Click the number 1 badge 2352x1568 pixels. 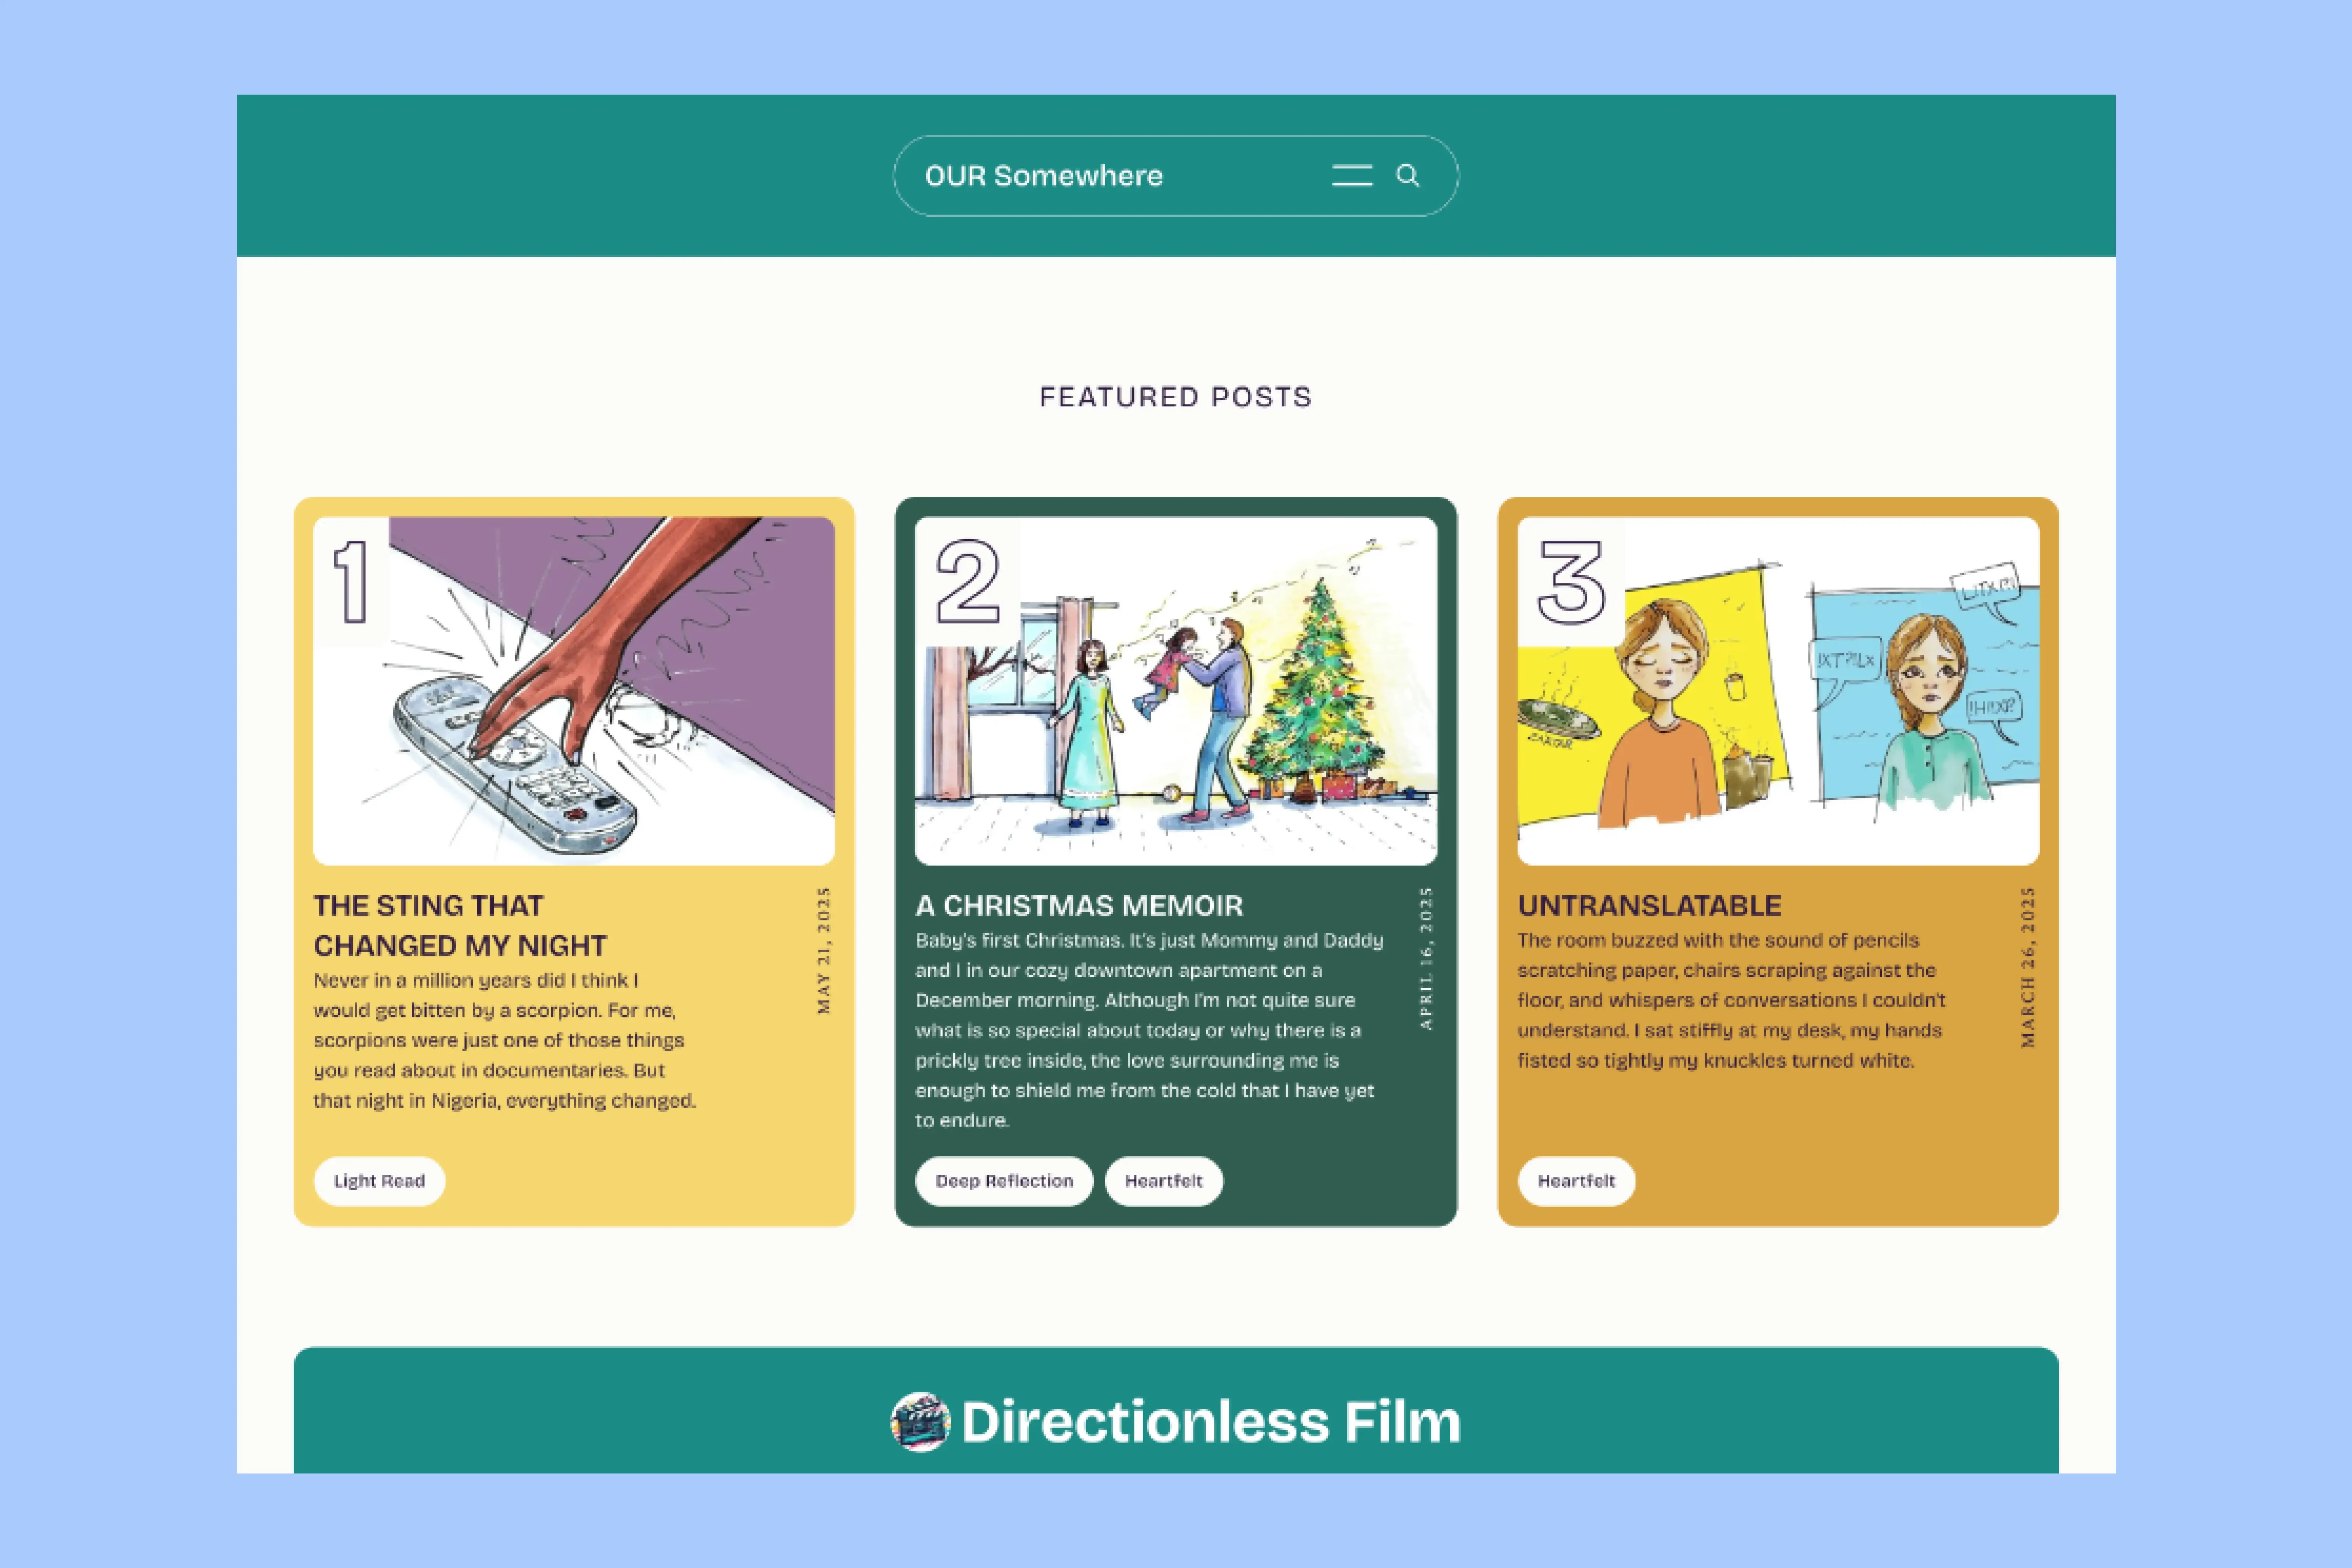click(x=351, y=582)
